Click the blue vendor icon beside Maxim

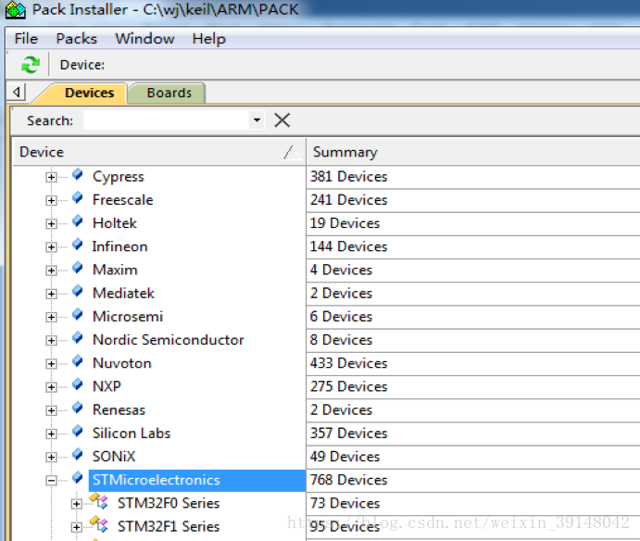pos(78,268)
